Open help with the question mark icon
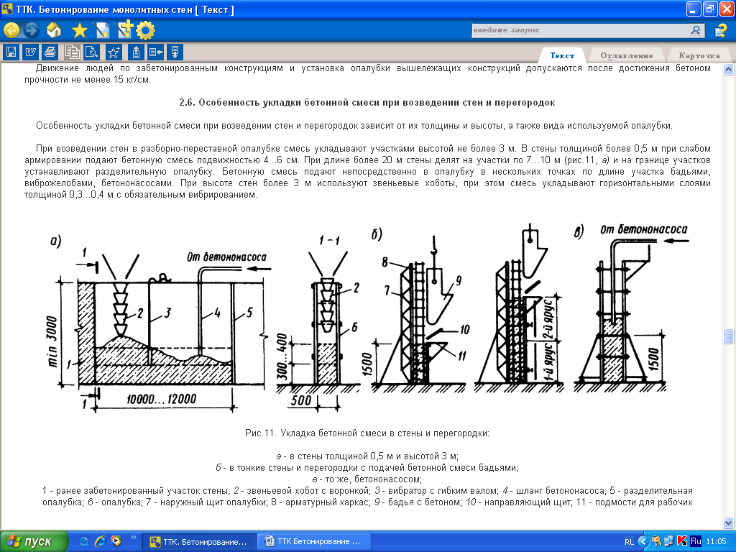This screenshot has height=552, width=736. (720, 30)
